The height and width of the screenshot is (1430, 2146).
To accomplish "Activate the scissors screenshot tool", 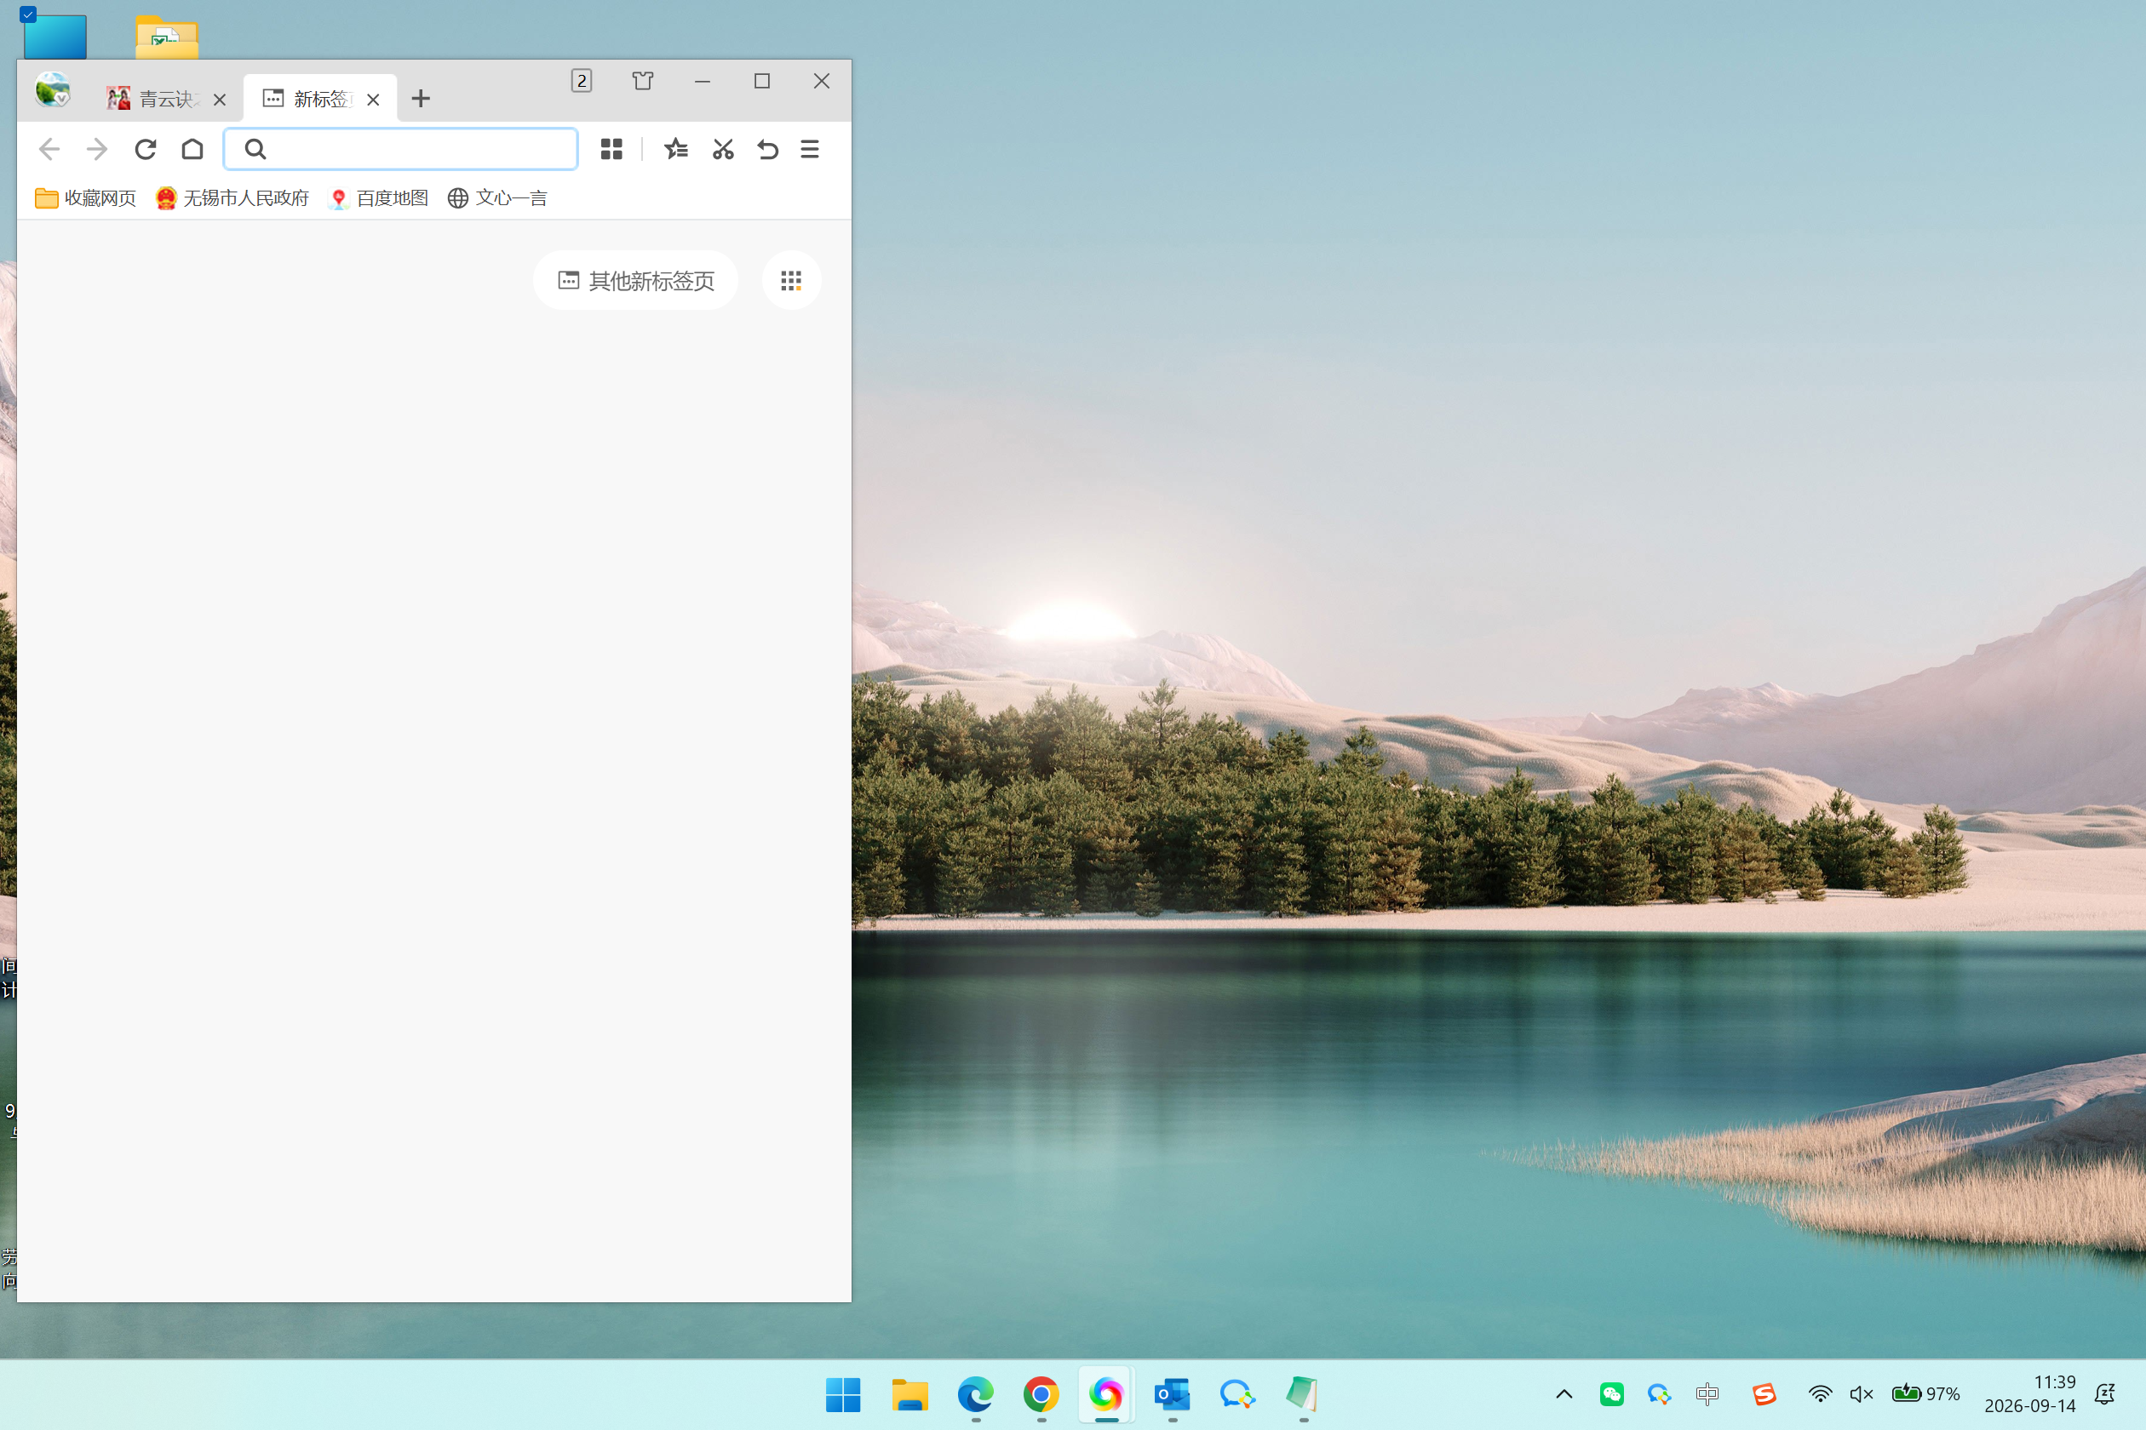I will click(723, 149).
